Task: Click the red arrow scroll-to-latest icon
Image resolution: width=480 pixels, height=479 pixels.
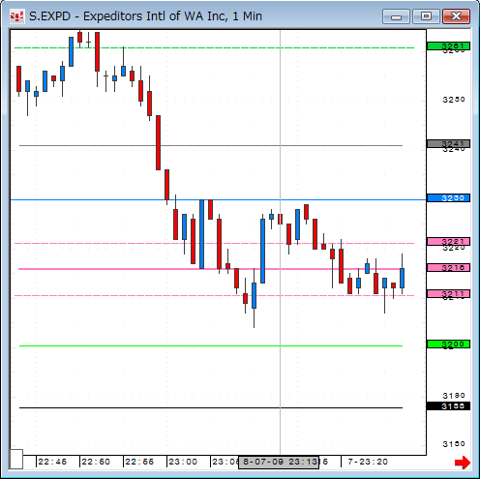Action: [463, 463]
